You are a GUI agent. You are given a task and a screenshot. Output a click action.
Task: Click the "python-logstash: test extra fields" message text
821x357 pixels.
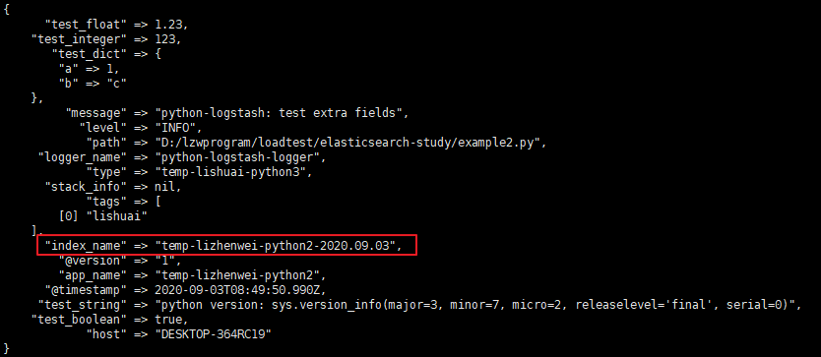pos(278,112)
